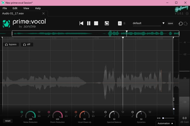Open Room Reduction advanced sliders icon
This screenshot has height=126, width=190.
click(x=66, y=112)
